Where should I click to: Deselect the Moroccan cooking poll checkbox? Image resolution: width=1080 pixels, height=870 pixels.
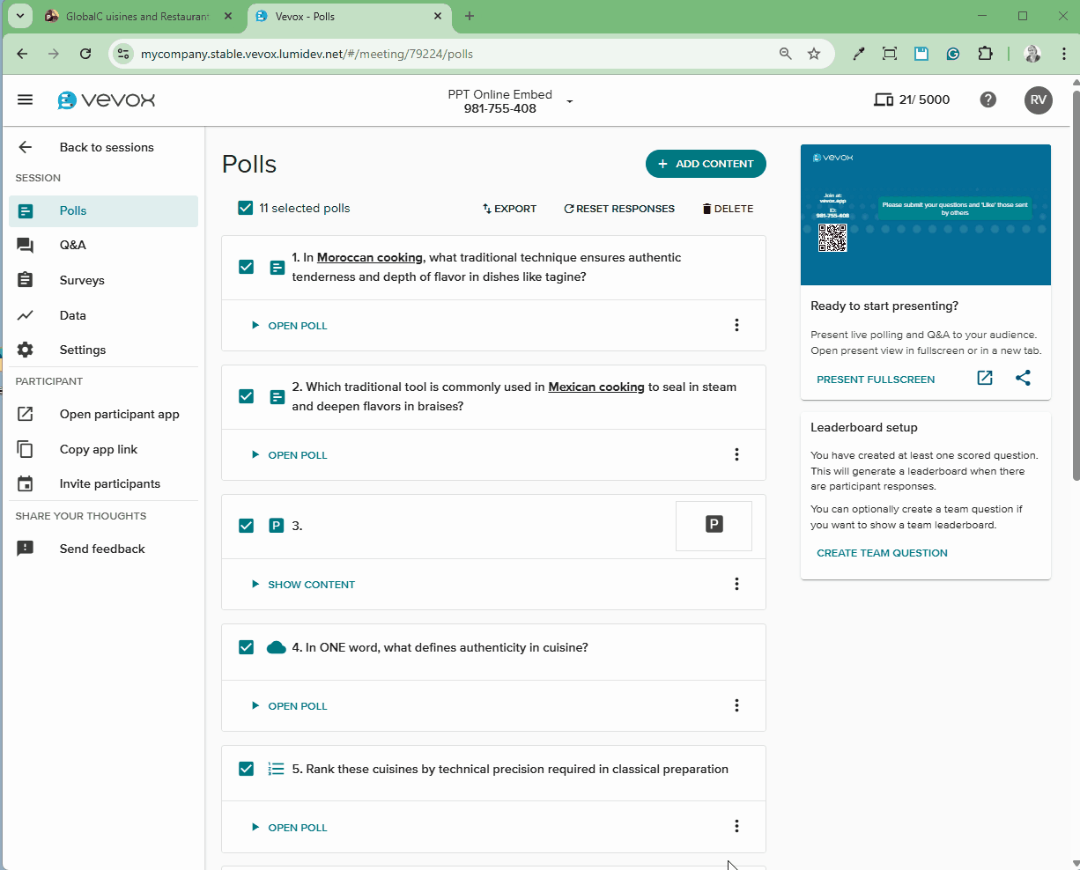click(246, 267)
